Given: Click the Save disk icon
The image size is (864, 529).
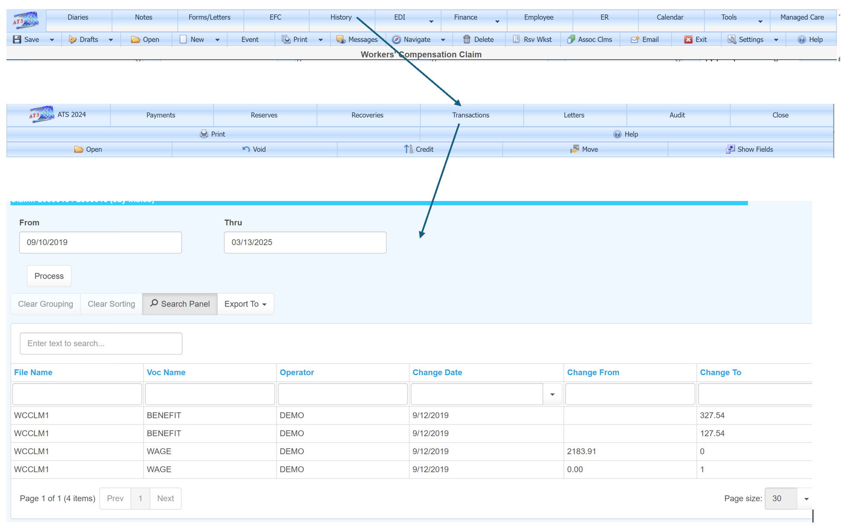Looking at the screenshot, I should [17, 39].
